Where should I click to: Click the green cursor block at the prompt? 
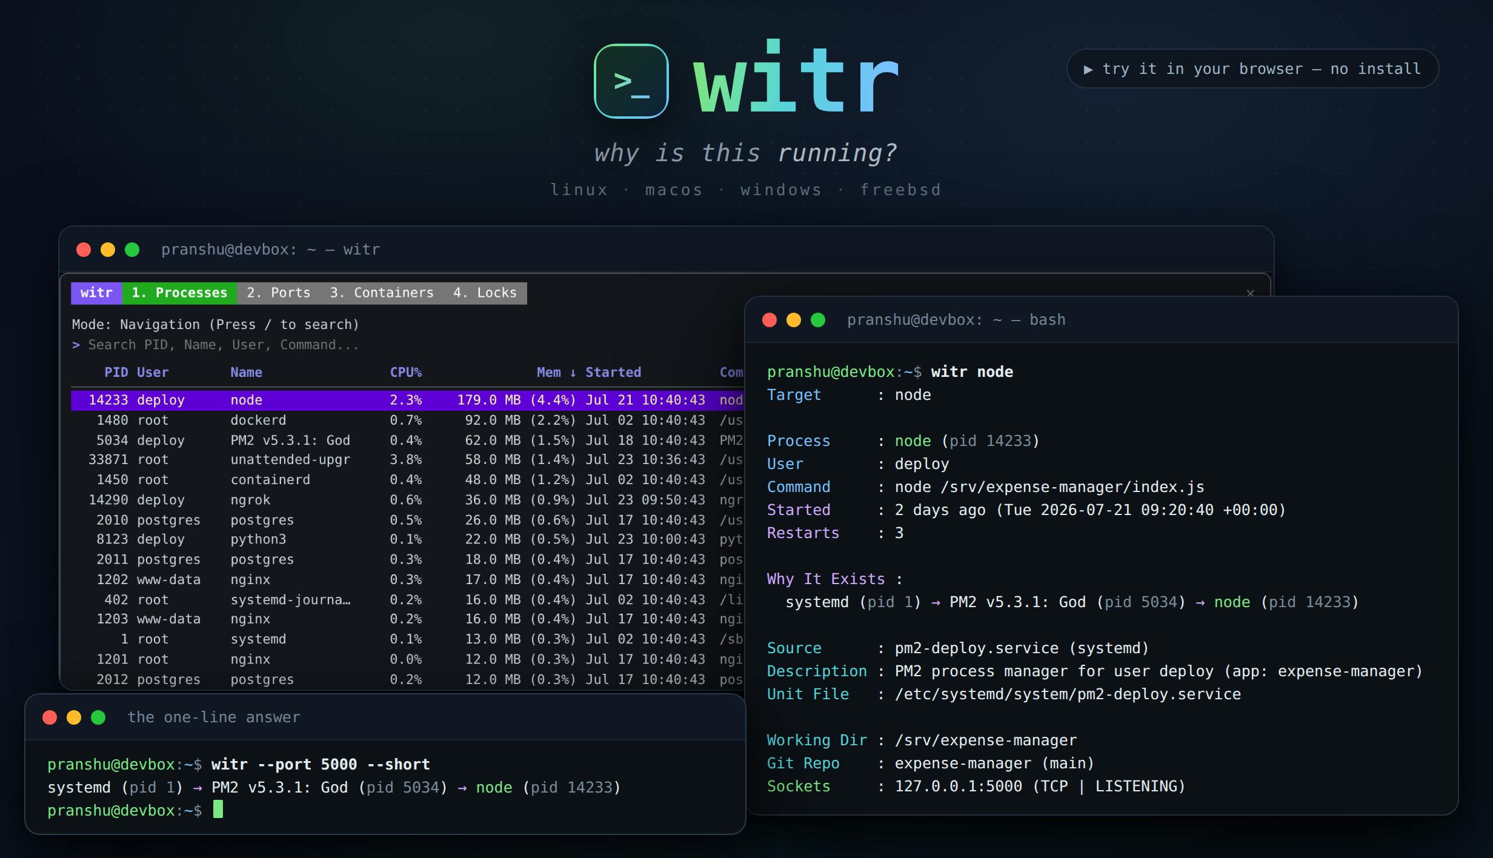tap(218, 810)
